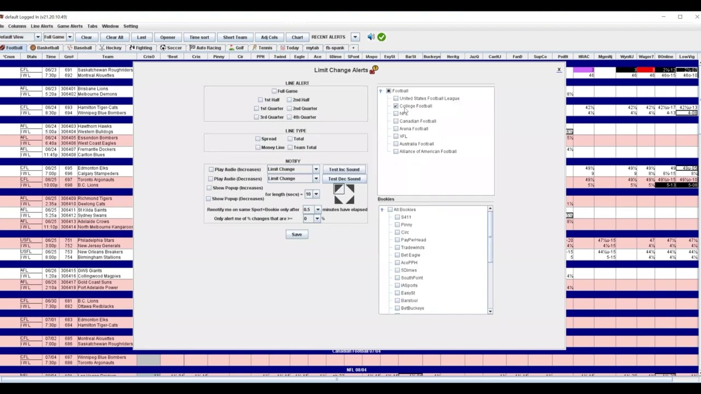Screen dimensions: 701x394
Task: Close the Limit Change Alerts dialog
Action: point(559,70)
